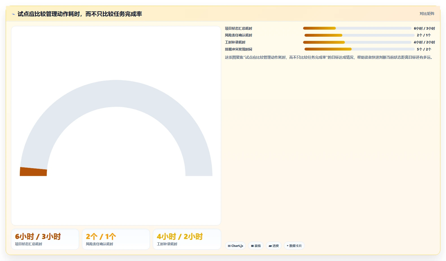Click the 项目状态汇总耗时 progress bar
This screenshot has height=261, width=446.
(357, 28)
